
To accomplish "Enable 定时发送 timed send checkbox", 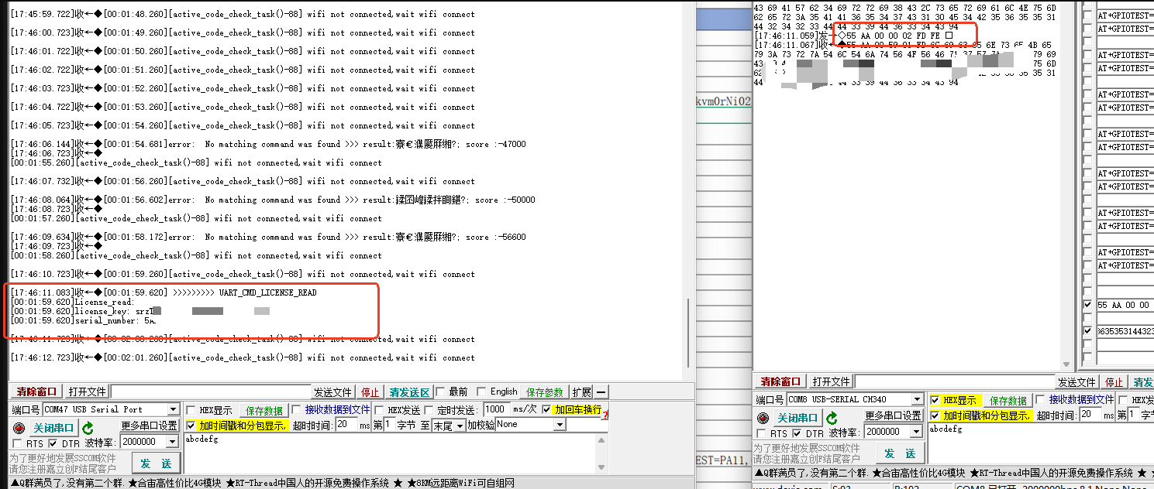I will 430,410.
